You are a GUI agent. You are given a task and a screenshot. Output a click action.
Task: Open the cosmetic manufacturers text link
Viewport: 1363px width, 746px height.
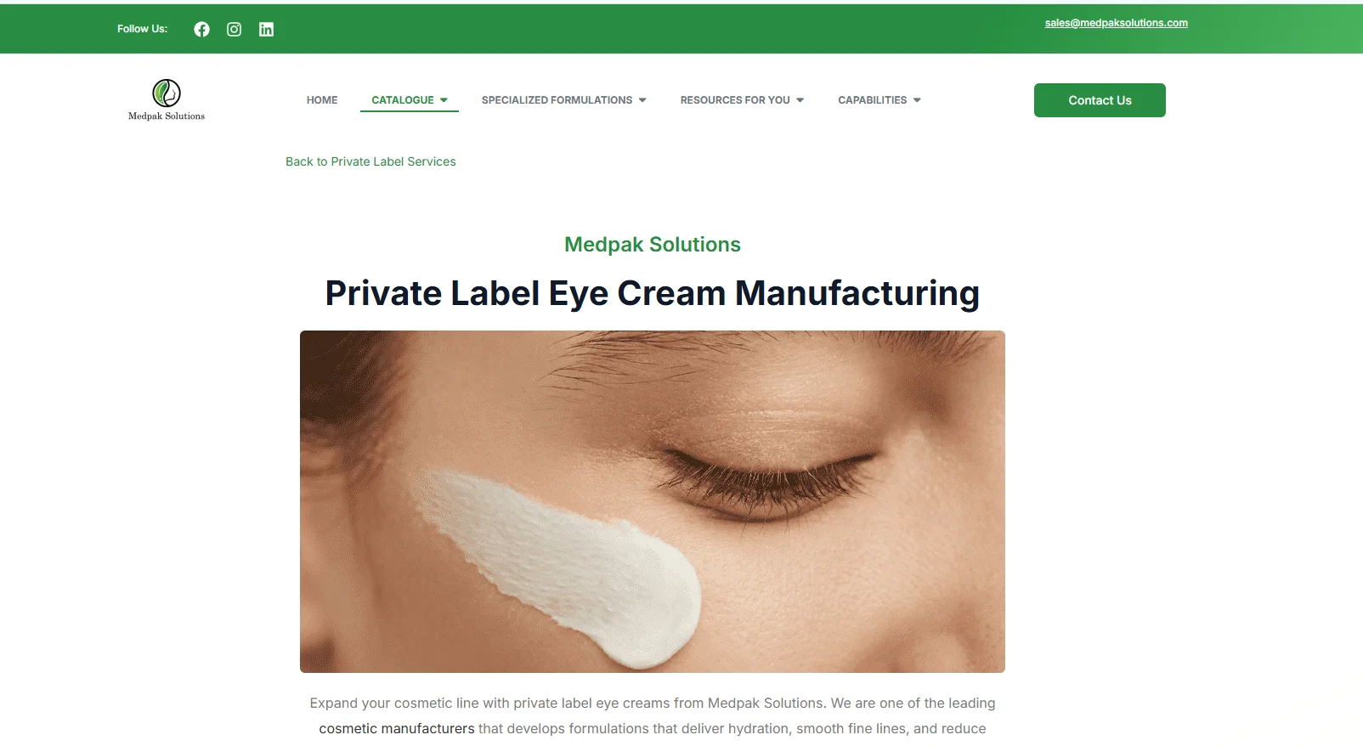coord(397,729)
